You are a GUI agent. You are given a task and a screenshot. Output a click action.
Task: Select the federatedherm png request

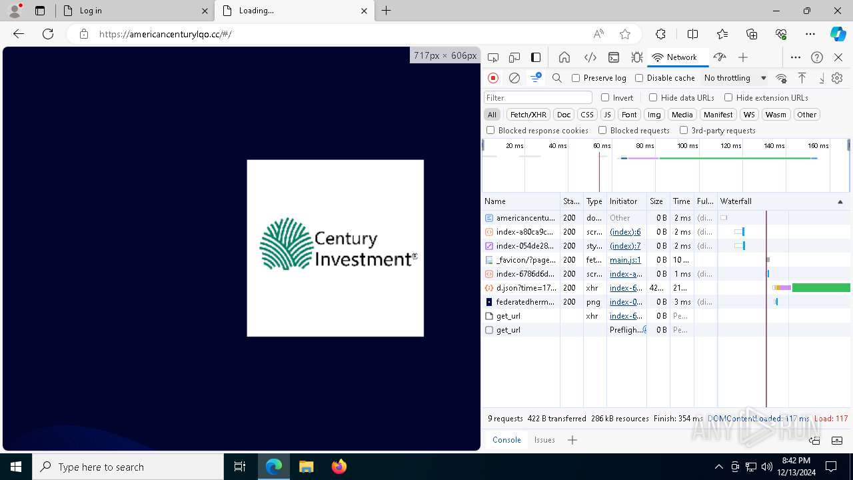pos(666,302)
